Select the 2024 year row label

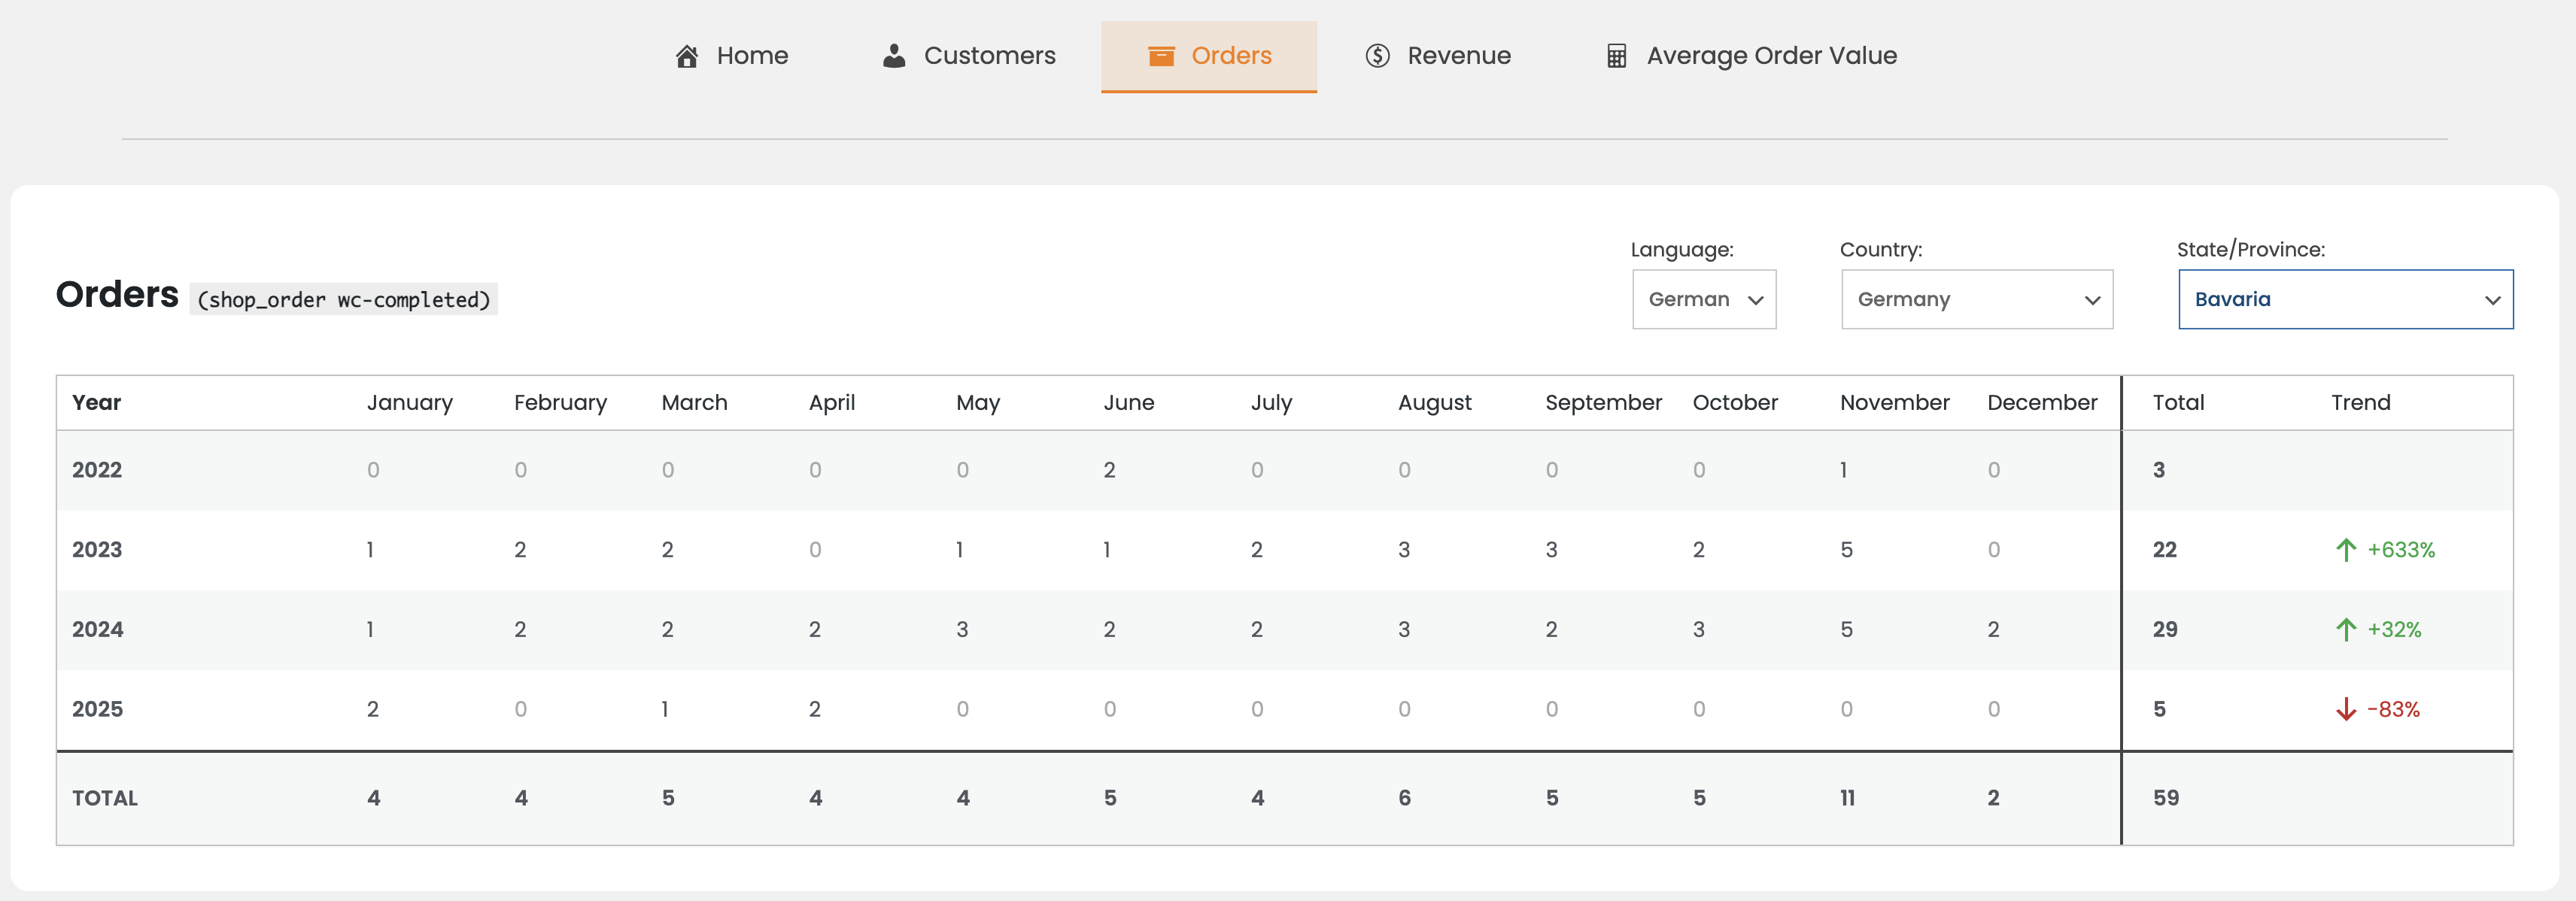[97, 630]
